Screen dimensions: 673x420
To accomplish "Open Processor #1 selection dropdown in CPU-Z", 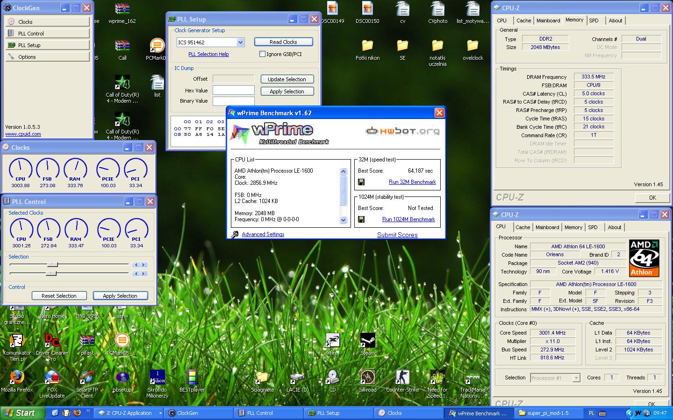I will [x=576, y=378].
